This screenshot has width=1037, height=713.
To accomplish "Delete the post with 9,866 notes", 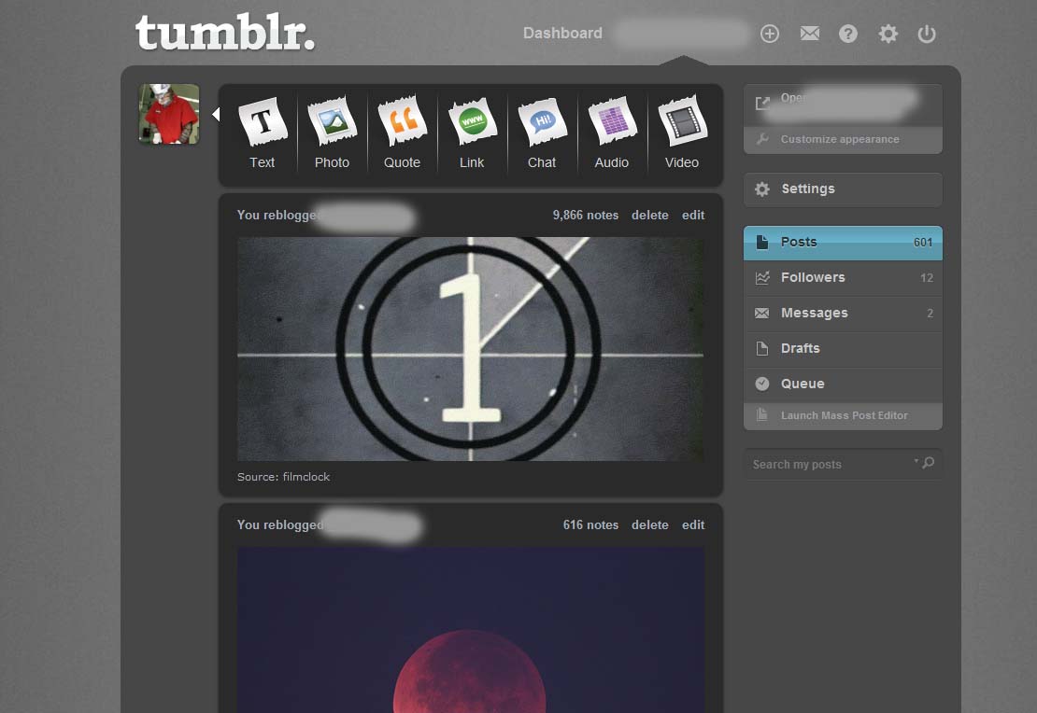I will pos(649,216).
